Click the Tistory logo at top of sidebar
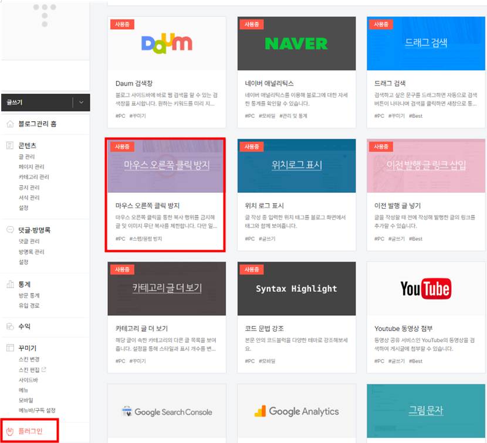487x443 pixels. [x=45, y=15]
